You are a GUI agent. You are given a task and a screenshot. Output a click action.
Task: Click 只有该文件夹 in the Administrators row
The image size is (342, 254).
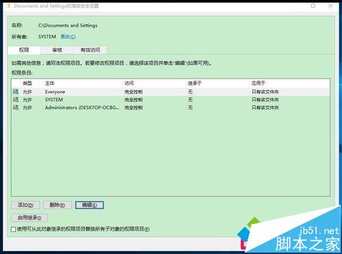(x=265, y=107)
